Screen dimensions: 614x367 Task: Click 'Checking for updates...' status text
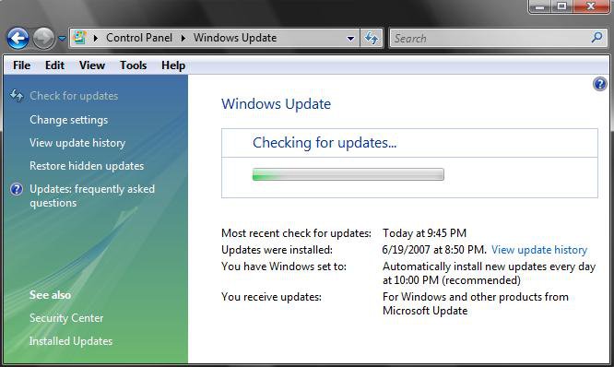click(x=325, y=143)
